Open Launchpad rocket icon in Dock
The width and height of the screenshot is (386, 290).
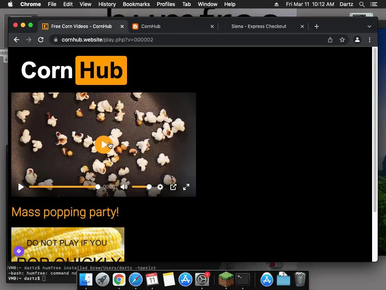(x=103, y=280)
